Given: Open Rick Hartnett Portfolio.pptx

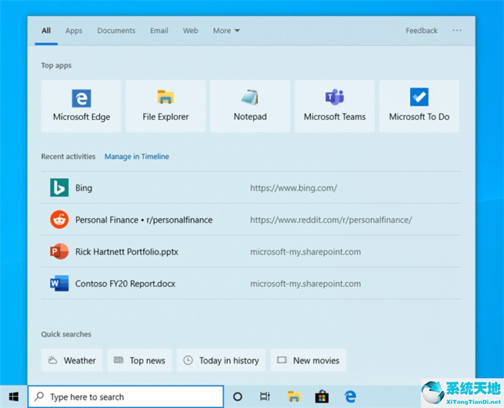Looking at the screenshot, I should (x=251, y=251).
